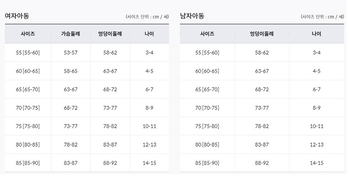Select the 가슴둘레 column header

(x=70, y=34)
